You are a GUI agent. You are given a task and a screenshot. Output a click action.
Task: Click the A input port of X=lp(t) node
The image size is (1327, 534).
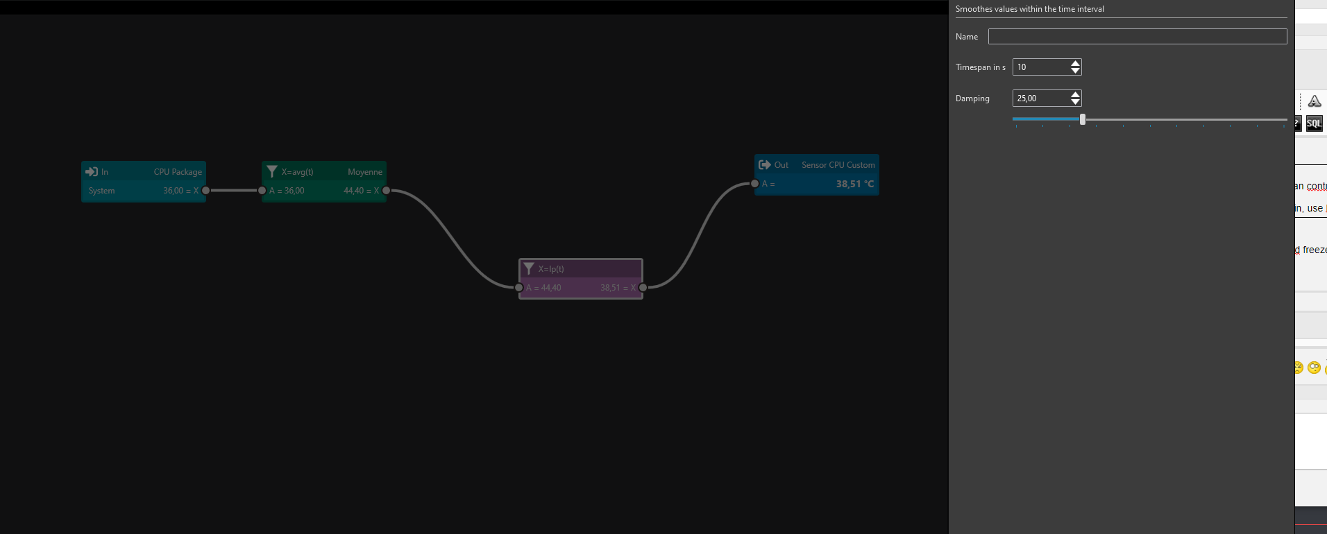coord(518,288)
